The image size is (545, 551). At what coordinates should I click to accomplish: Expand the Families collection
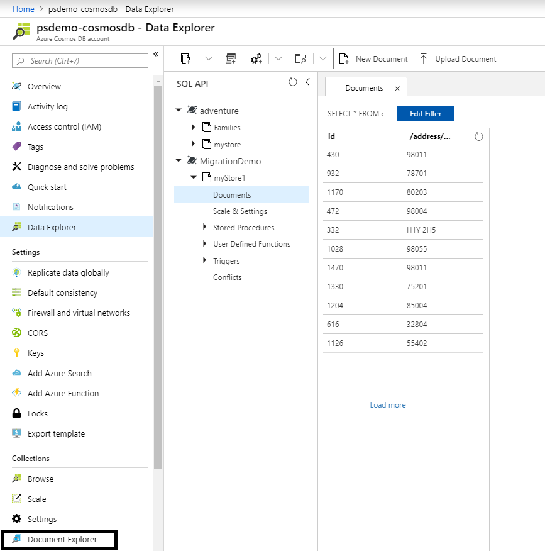point(193,127)
